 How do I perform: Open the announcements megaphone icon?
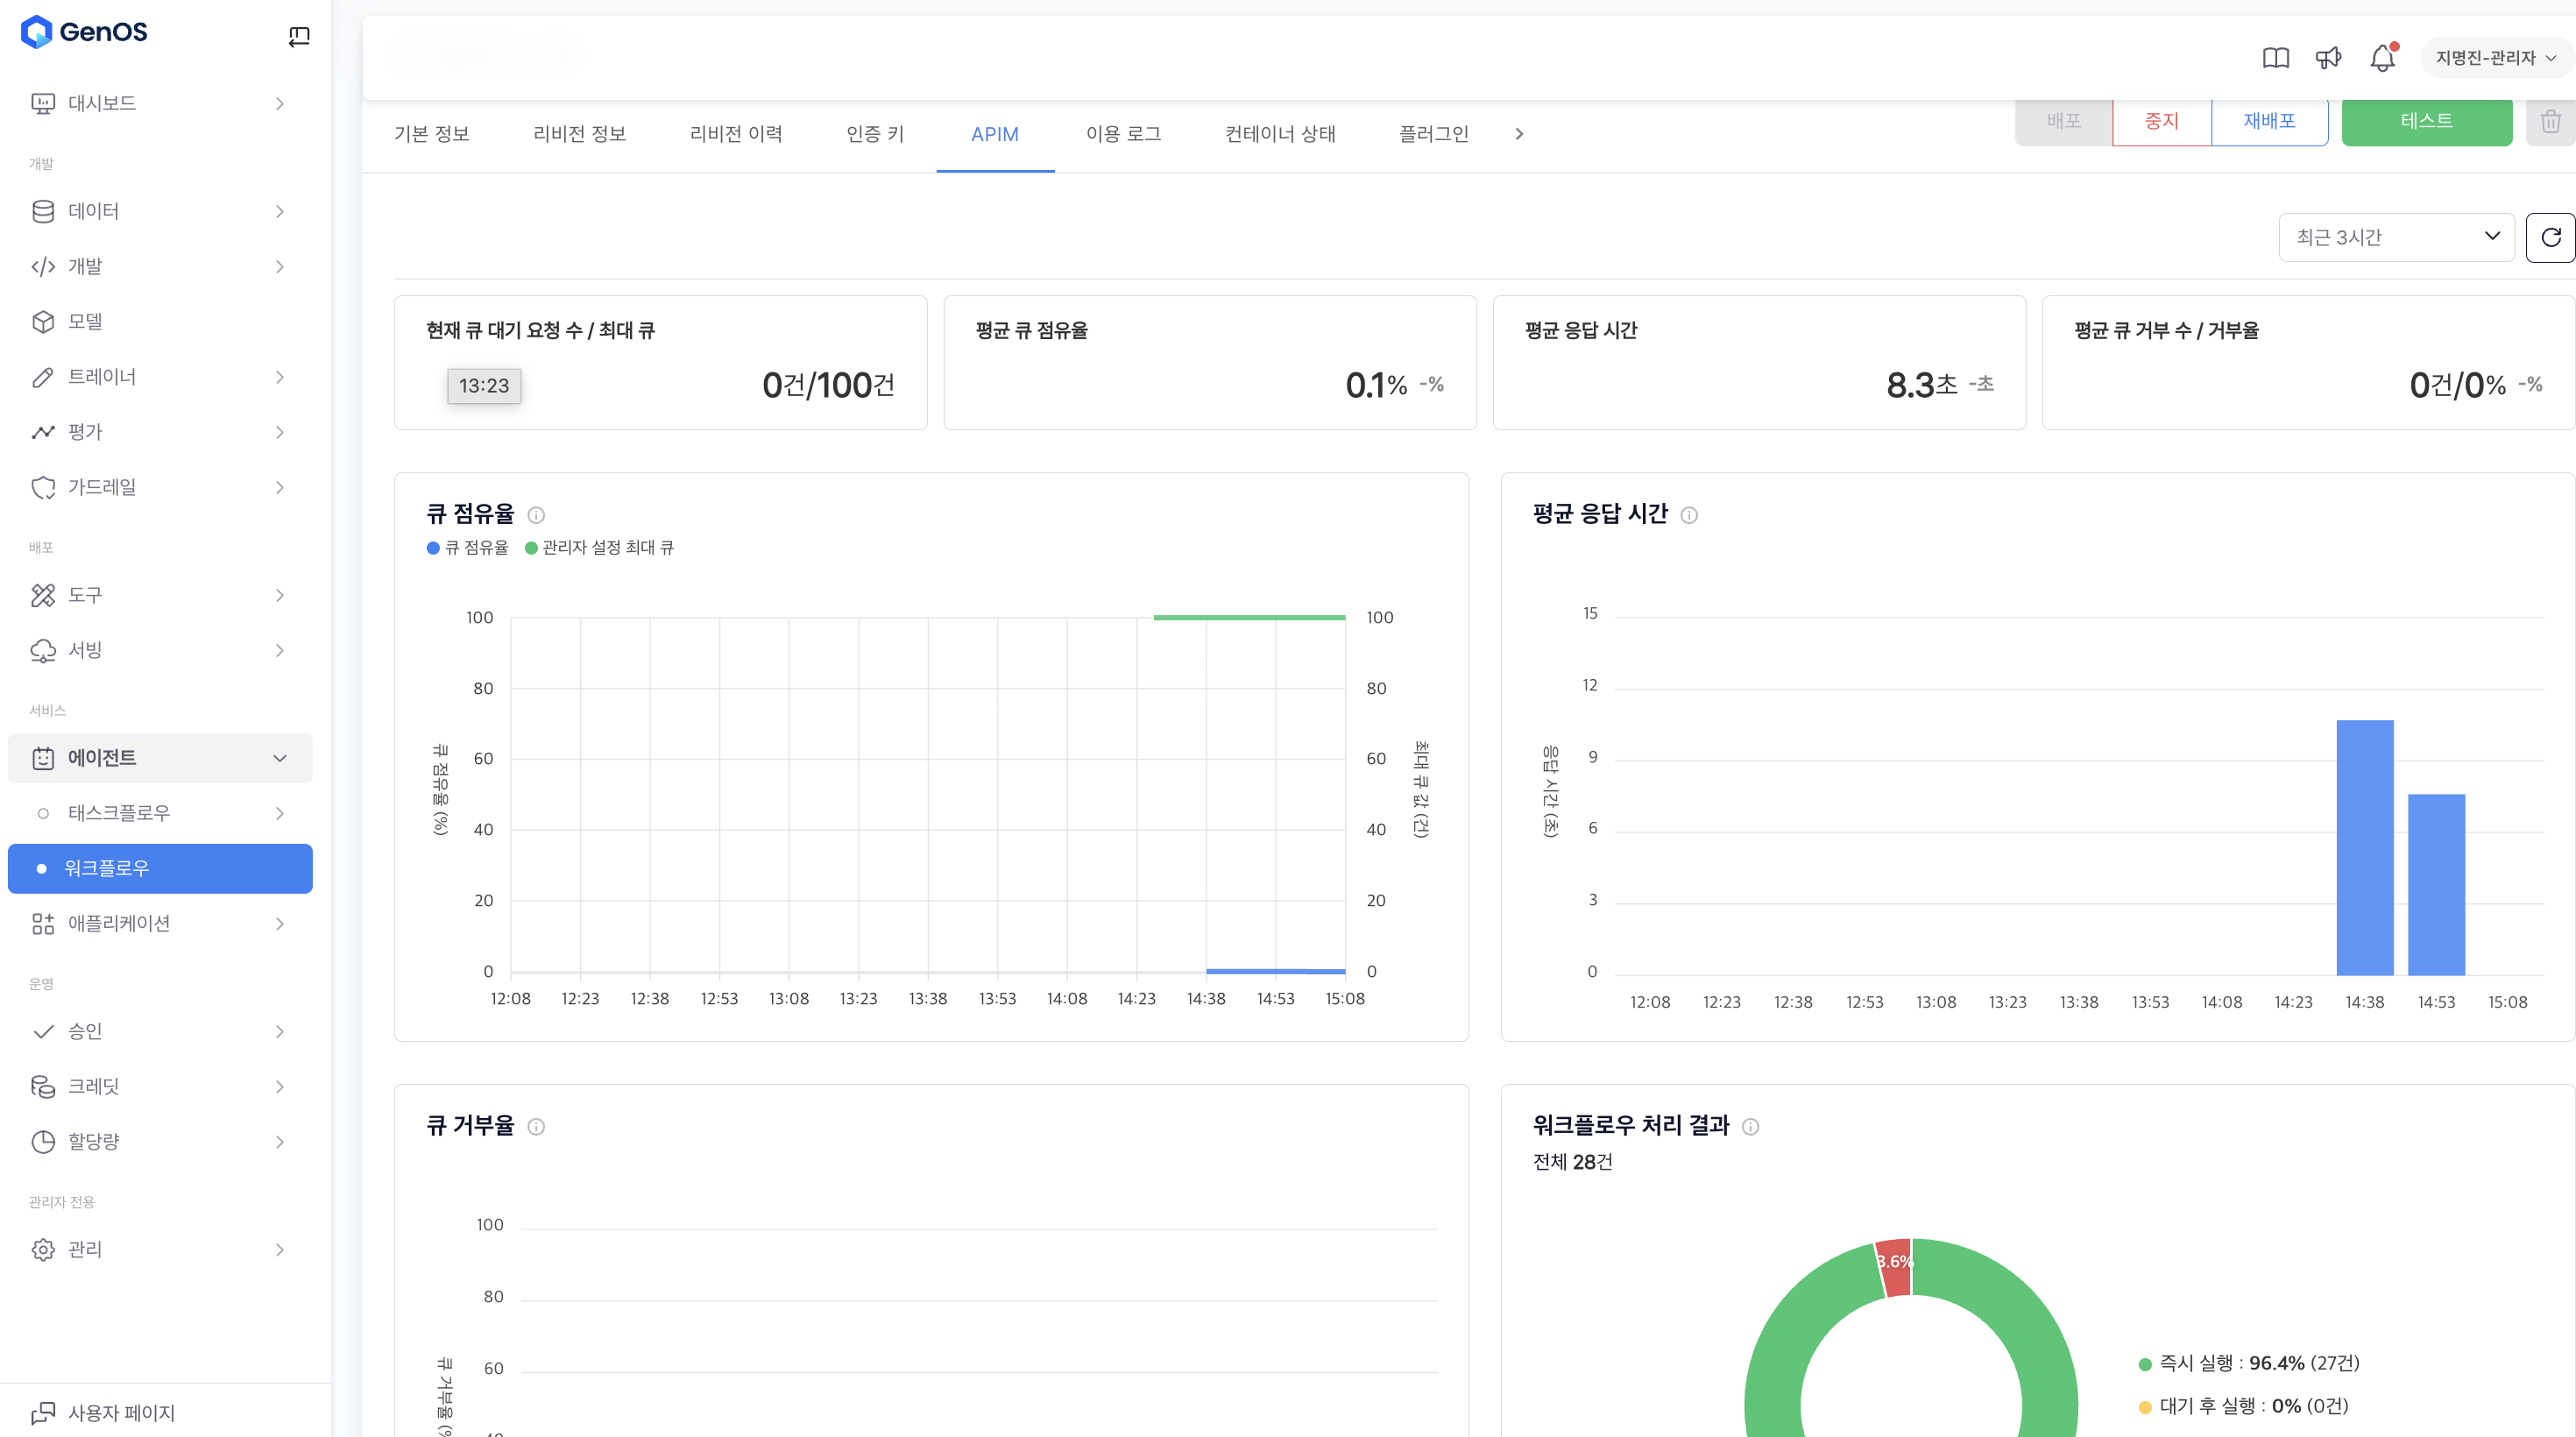[x=2328, y=58]
